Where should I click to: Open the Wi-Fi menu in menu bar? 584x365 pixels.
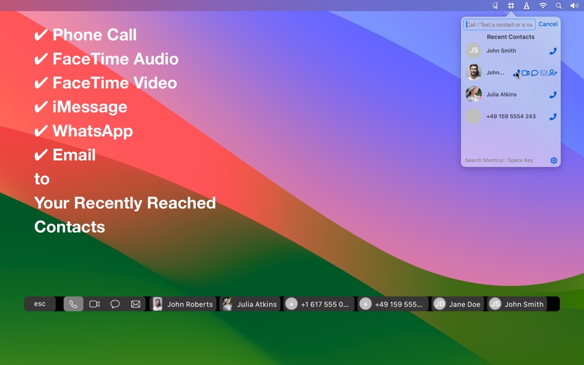[543, 6]
